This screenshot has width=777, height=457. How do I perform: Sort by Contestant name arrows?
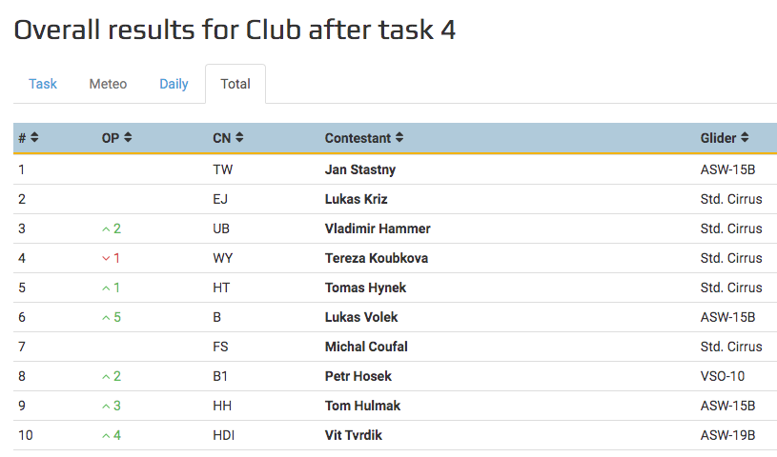tap(399, 138)
